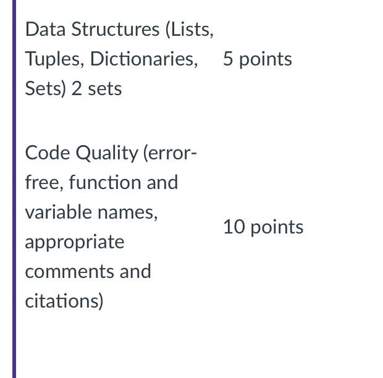Click the '(Lists,' text
This screenshot has height=378, width=383.
[190, 30]
